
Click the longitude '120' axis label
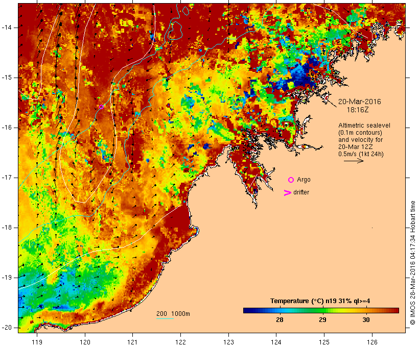[85, 342]
